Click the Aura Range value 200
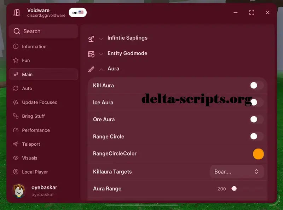 point(221,189)
